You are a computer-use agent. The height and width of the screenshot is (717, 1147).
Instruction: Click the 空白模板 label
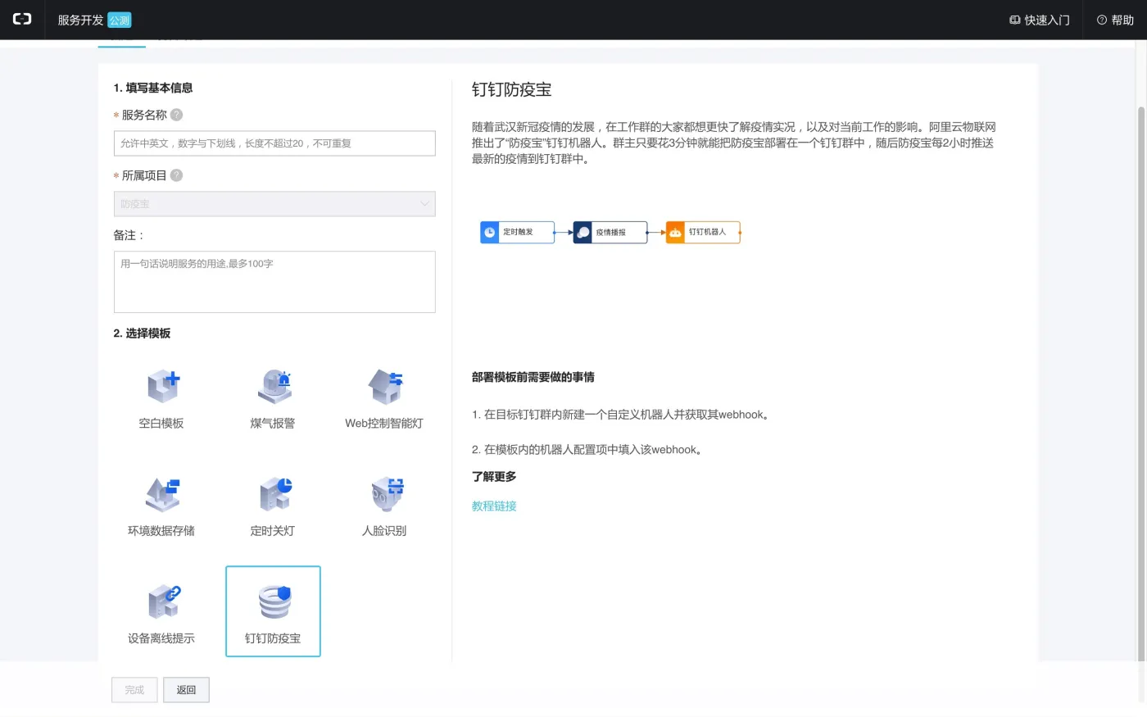(x=161, y=424)
